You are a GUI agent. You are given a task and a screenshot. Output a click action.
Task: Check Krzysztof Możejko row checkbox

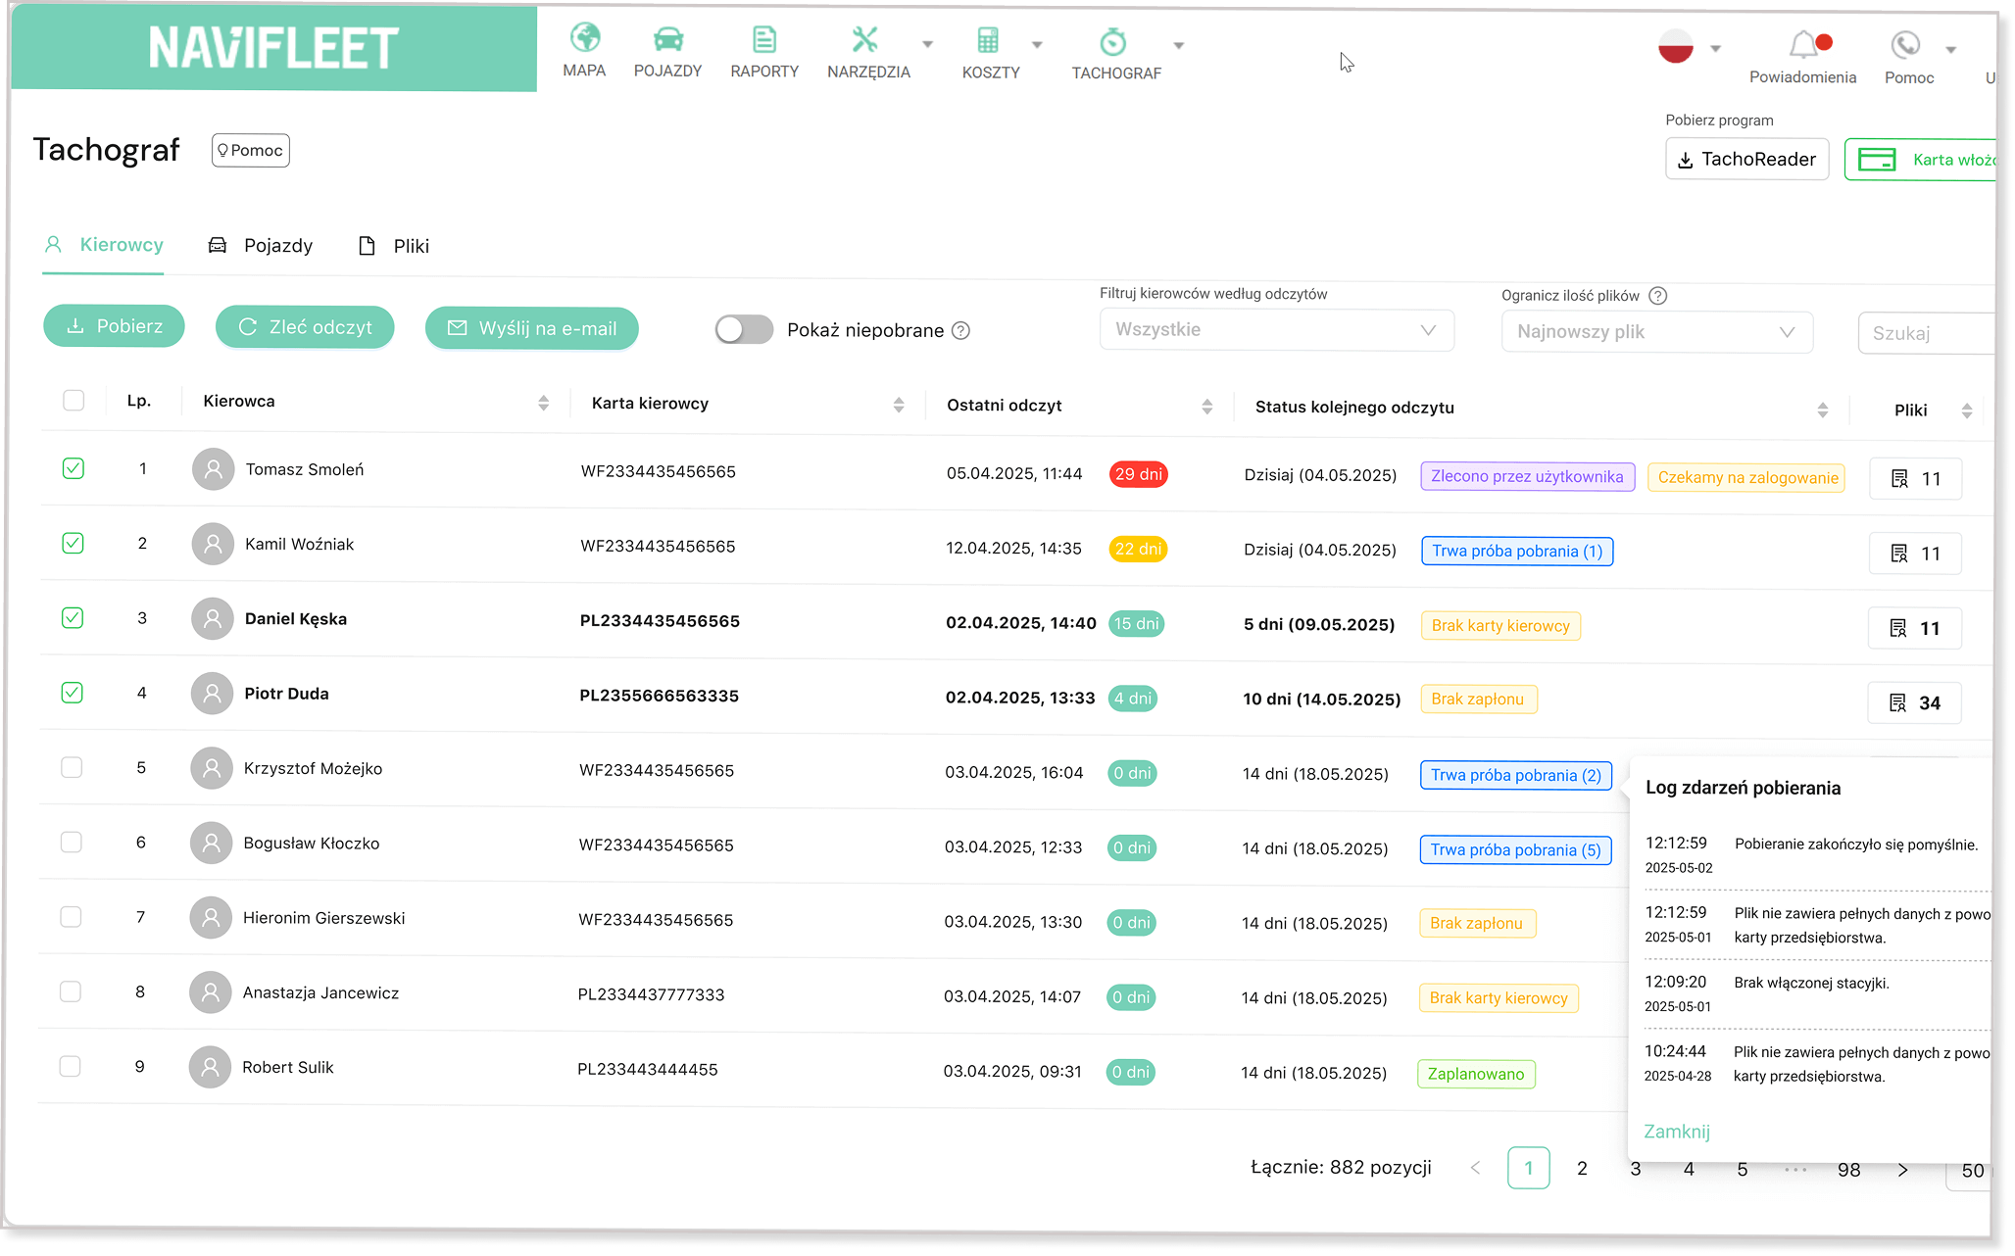[x=72, y=767]
